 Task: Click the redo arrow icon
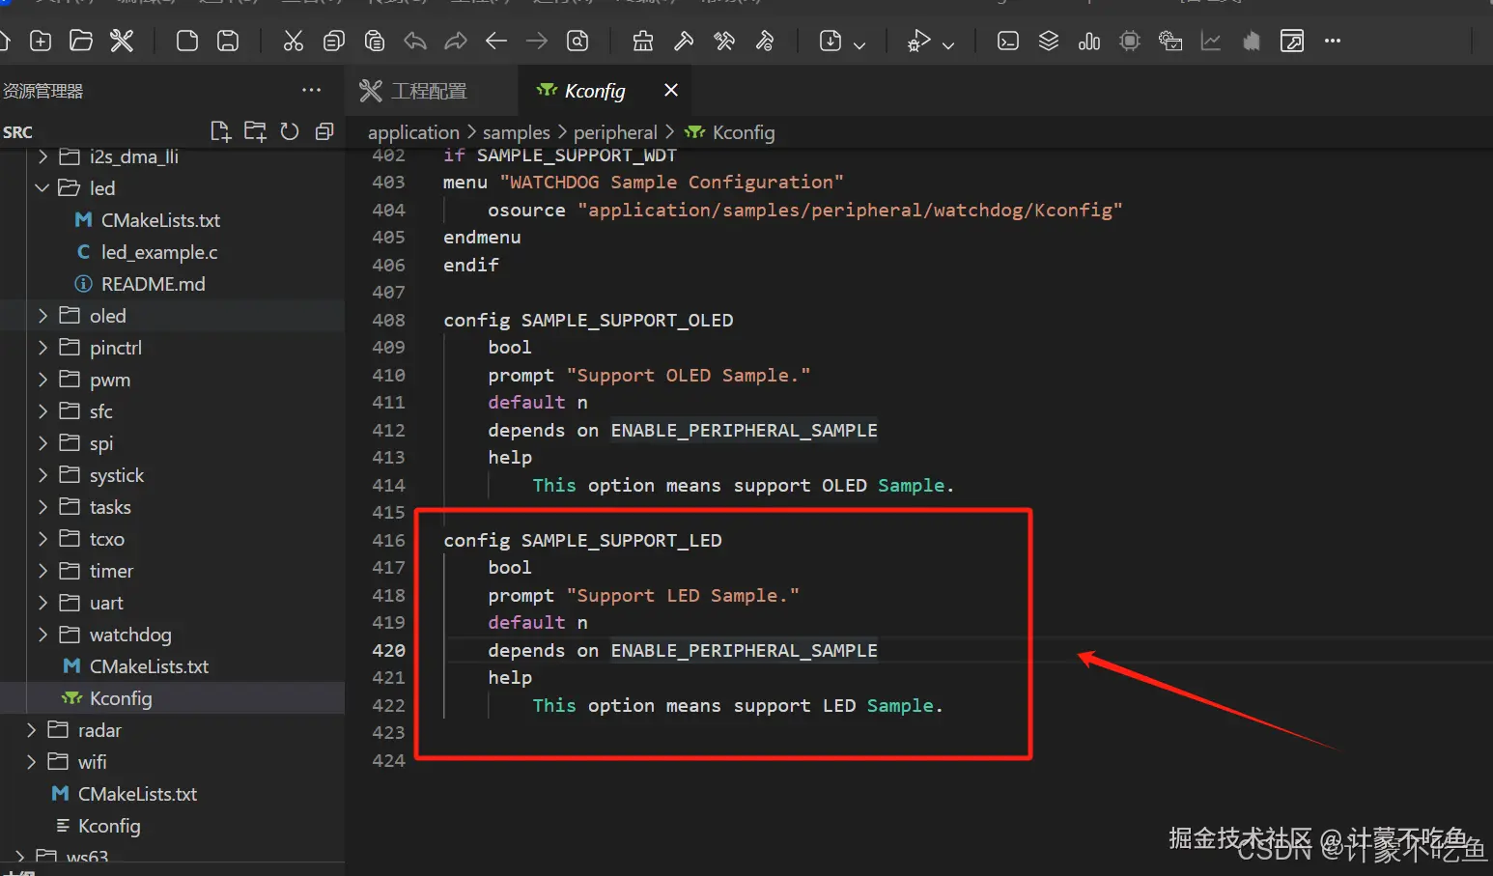point(456,41)
